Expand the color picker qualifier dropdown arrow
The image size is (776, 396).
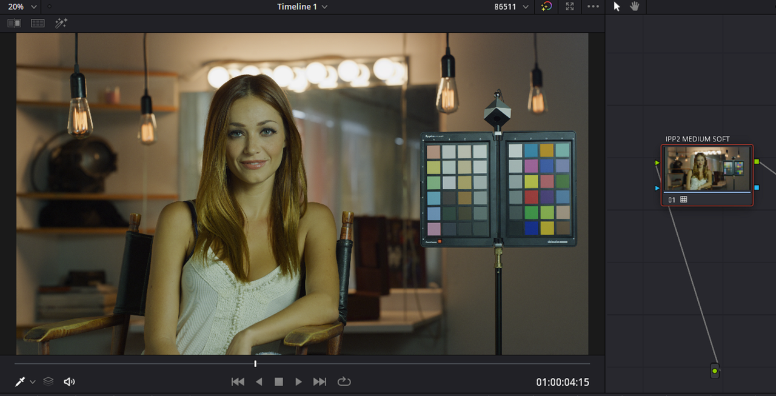pyautogui.click(x=33, y=382)
